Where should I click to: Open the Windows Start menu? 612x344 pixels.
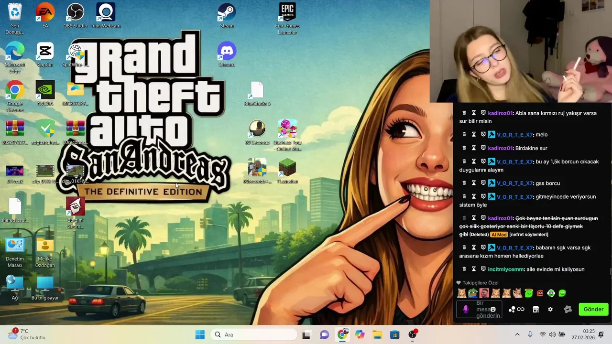(x=200, y=334)
